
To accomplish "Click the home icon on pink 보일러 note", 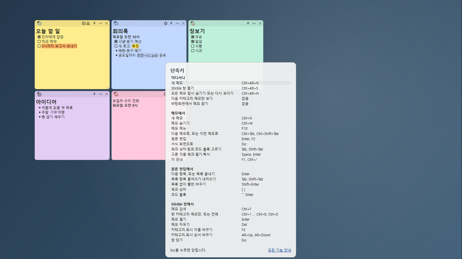I will (116, 94).
